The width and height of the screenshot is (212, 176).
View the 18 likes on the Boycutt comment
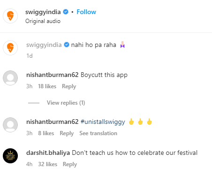tap(47, 86)
